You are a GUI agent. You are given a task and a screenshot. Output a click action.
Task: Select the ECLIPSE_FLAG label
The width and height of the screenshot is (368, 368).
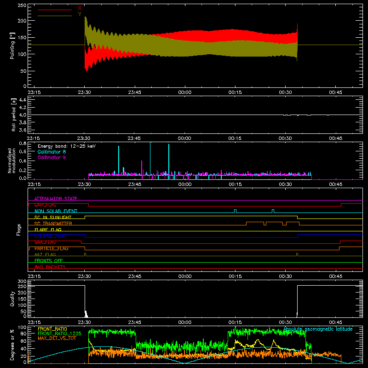coord(50,236)
